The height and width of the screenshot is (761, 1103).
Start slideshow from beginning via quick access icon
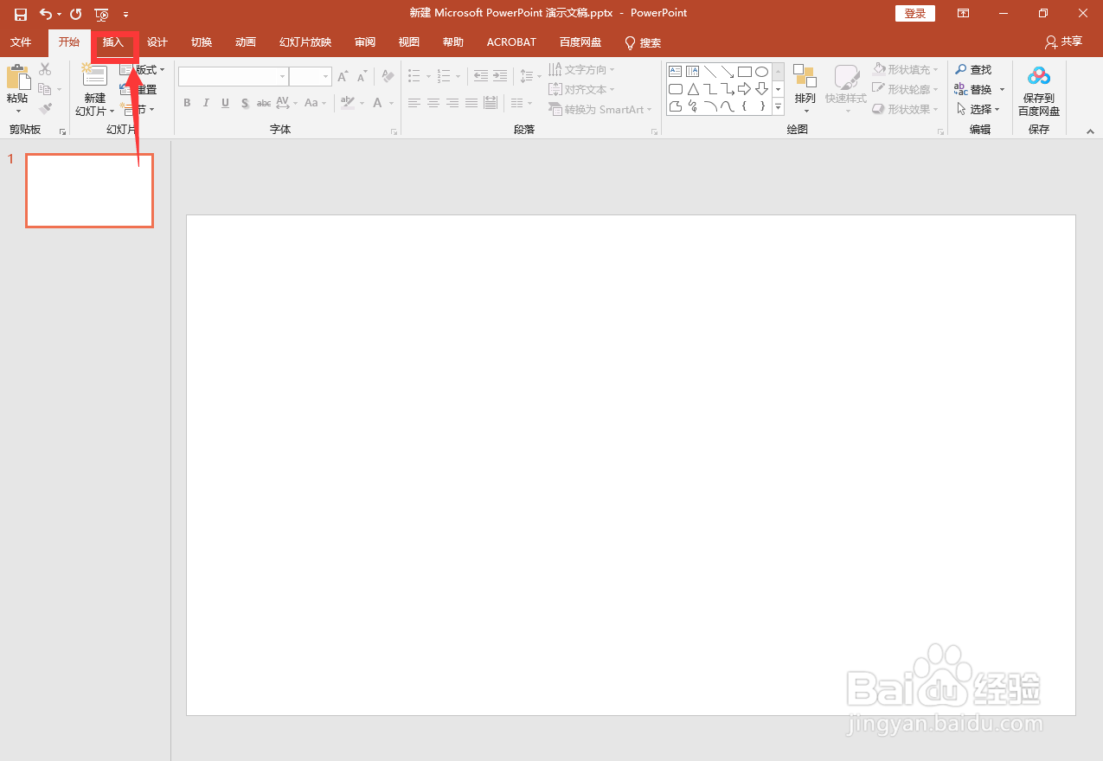click(x=101, y=14)
